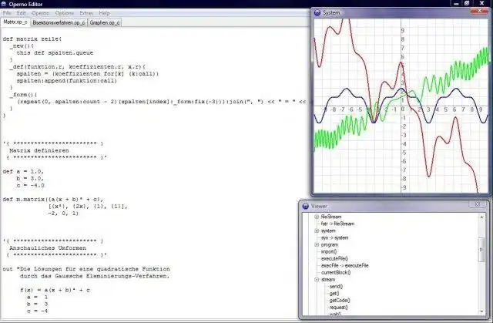Open the Help menu
The image size is (493, 323).
(x=105, y=13)
